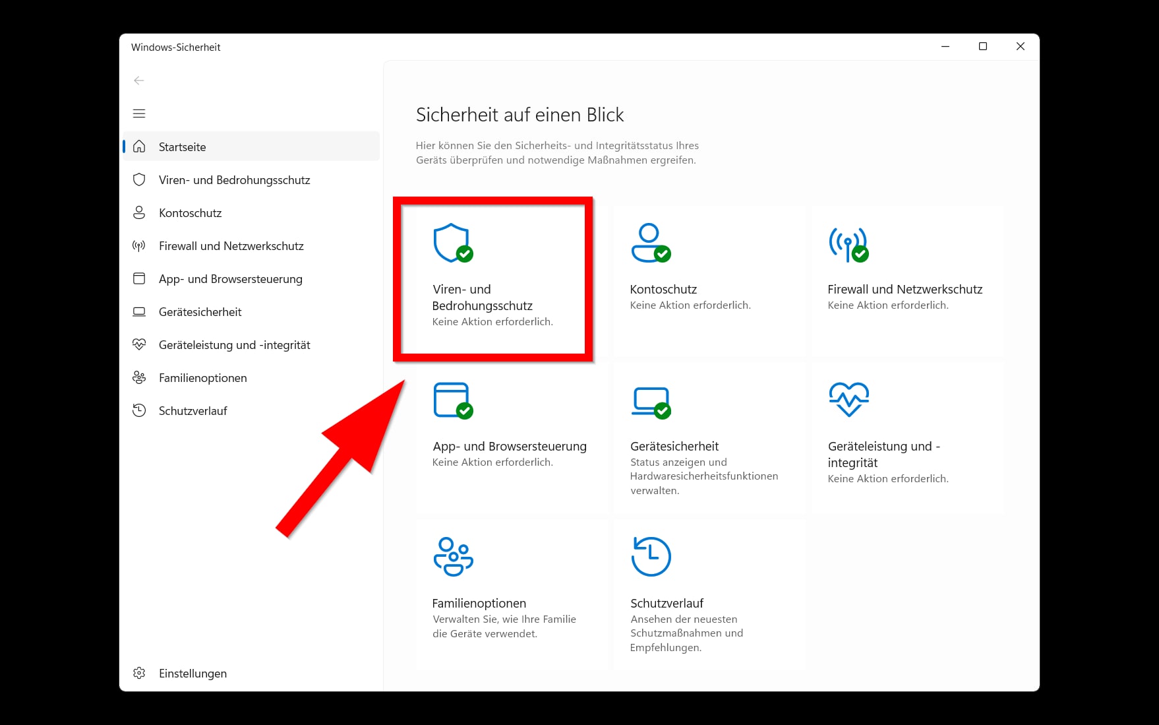Open Geräteleistung und -integrität sidebar entry
The height and width of the screenshot is (725, 1159).
(x=251, y=344)
